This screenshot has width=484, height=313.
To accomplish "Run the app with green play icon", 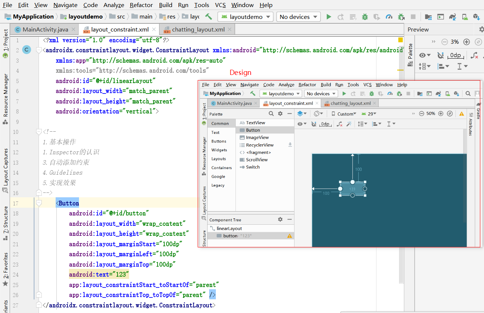I will [329, 17].
